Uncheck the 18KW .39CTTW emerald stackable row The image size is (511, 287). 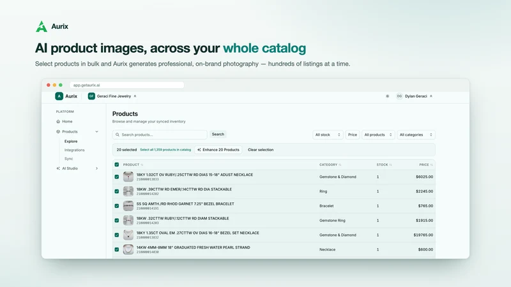[x=117, y=191]
